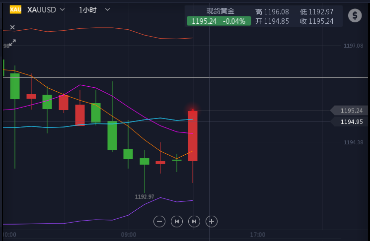Zoom out the chart with minus button
The width and height of the screenshot is (370, 241).
pos(159,222)
